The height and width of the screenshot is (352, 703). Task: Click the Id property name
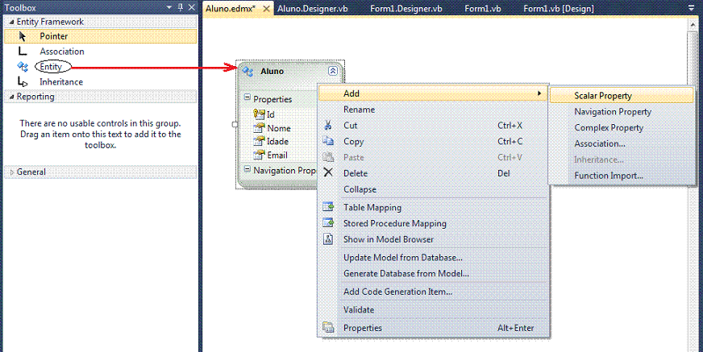(x=271, y=114)
